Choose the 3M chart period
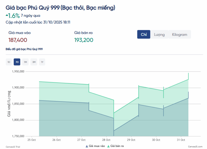The height and width of the screenshot is (149, 207). tap(34, 62)
